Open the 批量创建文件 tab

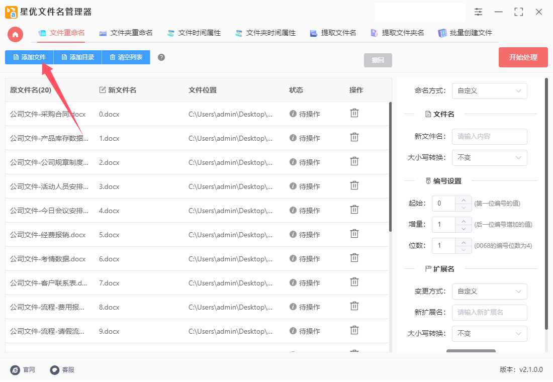point(465,33)
